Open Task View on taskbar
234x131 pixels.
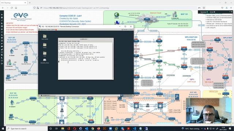pos(57,128)
